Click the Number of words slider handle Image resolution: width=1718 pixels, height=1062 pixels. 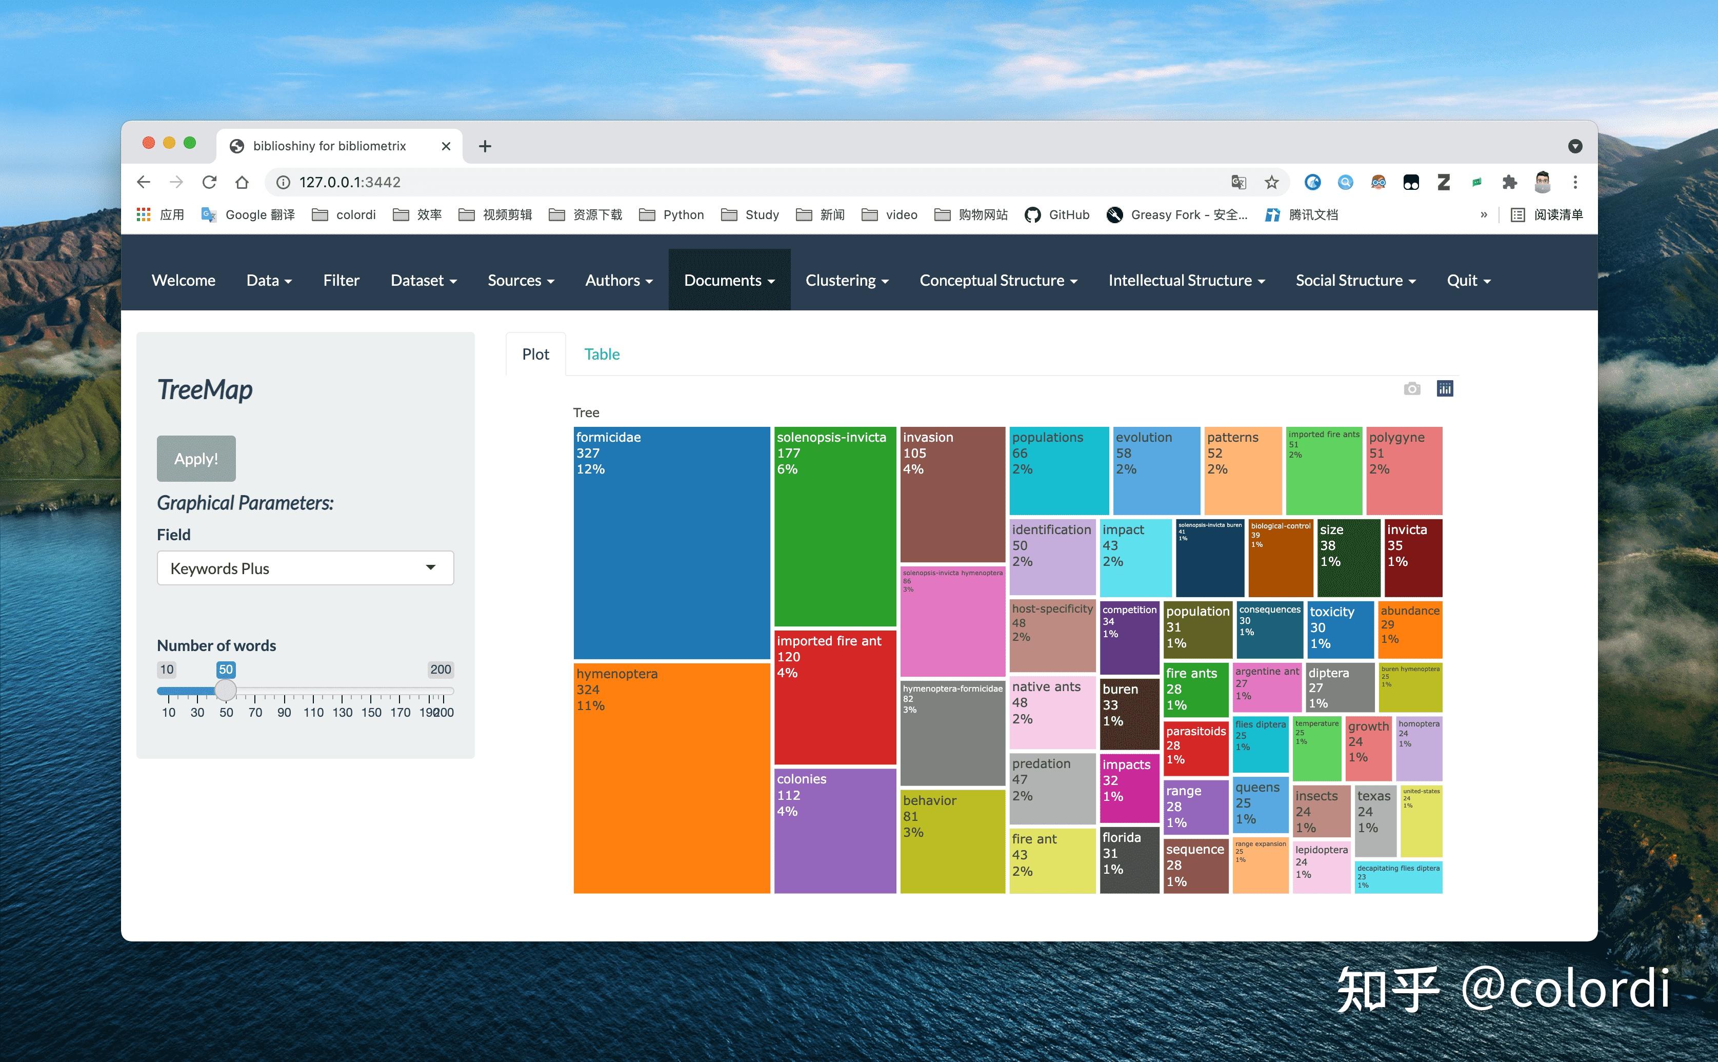pyautogui.click(x=225, y=691)
